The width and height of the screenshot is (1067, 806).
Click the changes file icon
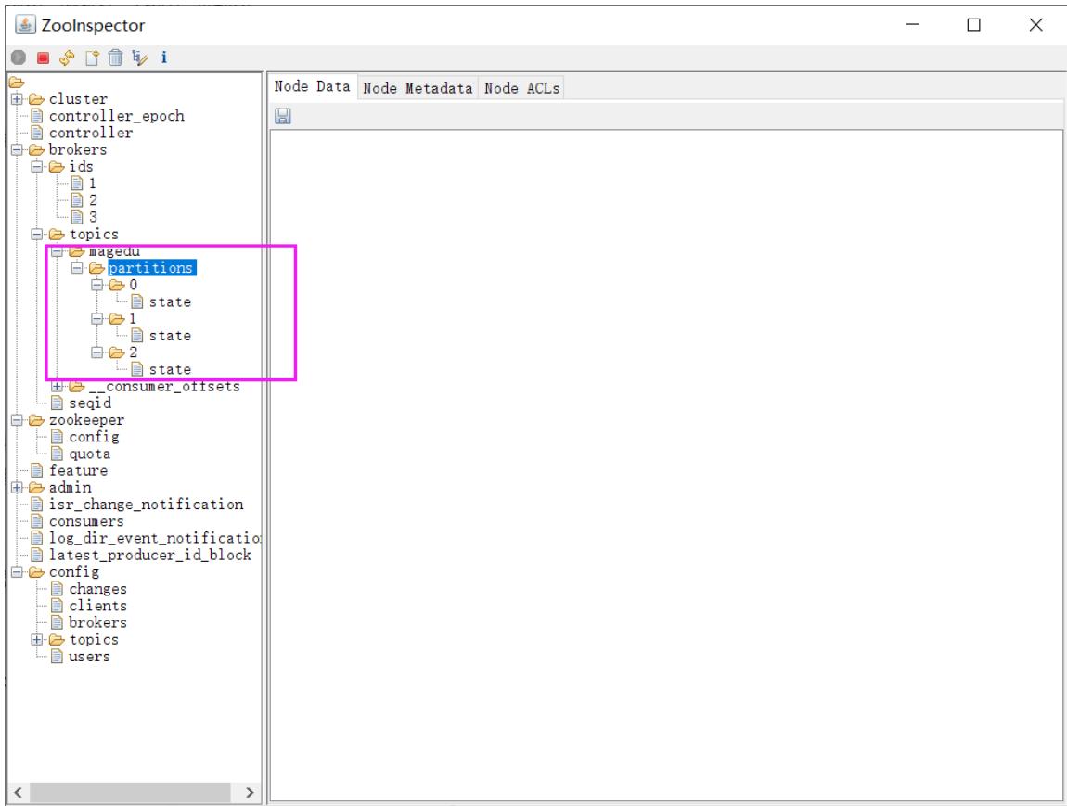pos(58,589)
